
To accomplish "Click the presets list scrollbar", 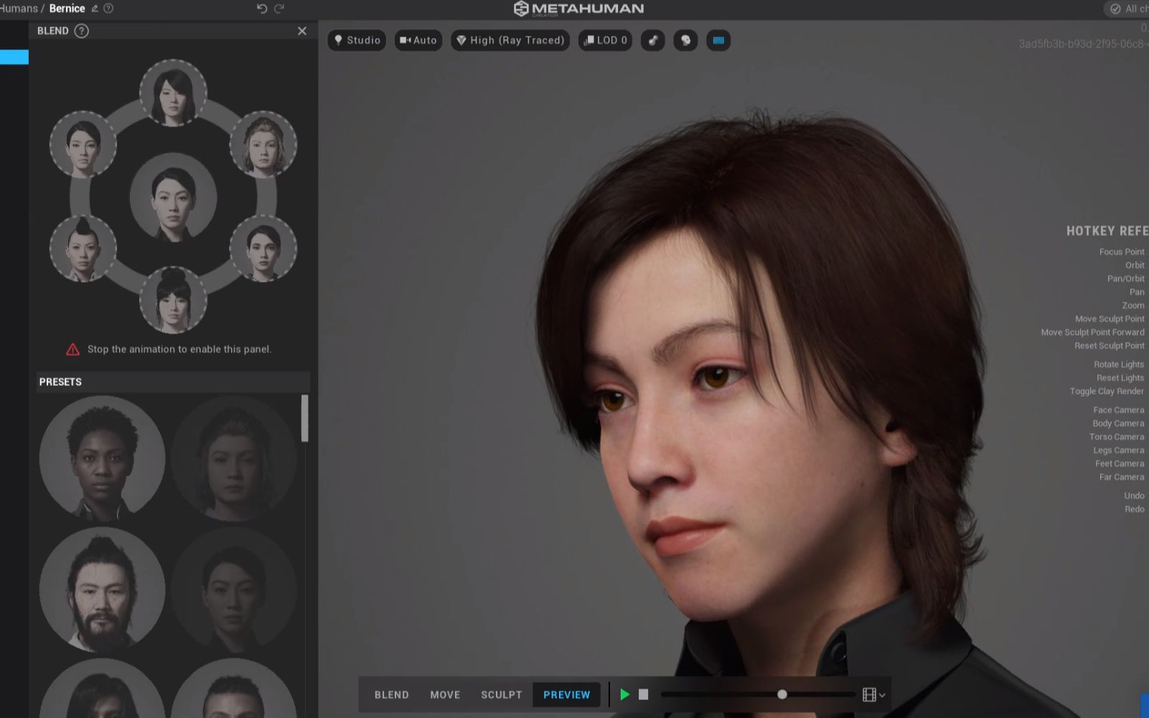I will 304,418.
